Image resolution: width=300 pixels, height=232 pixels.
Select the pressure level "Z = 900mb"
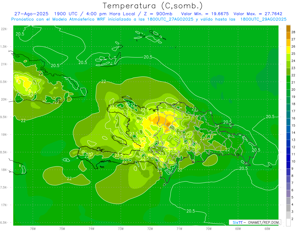click(x=158, y=14)
